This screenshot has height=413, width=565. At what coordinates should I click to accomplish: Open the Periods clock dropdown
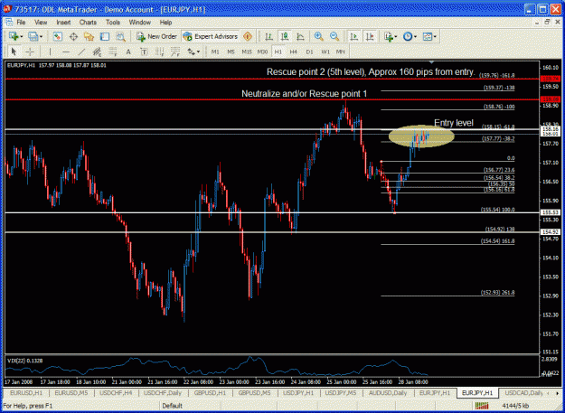coord(410,36)
